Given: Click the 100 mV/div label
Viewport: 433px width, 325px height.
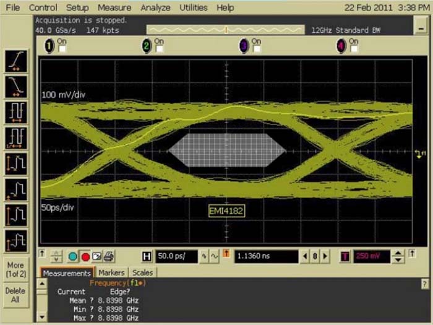Looking at the screenshot, I should [63, 95].
